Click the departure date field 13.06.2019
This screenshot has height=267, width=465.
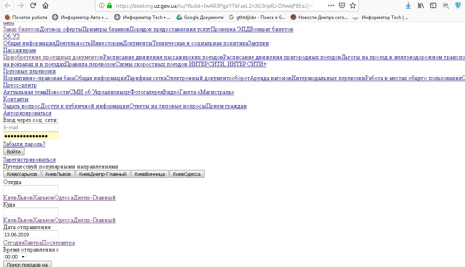click(x=31, y=235)
